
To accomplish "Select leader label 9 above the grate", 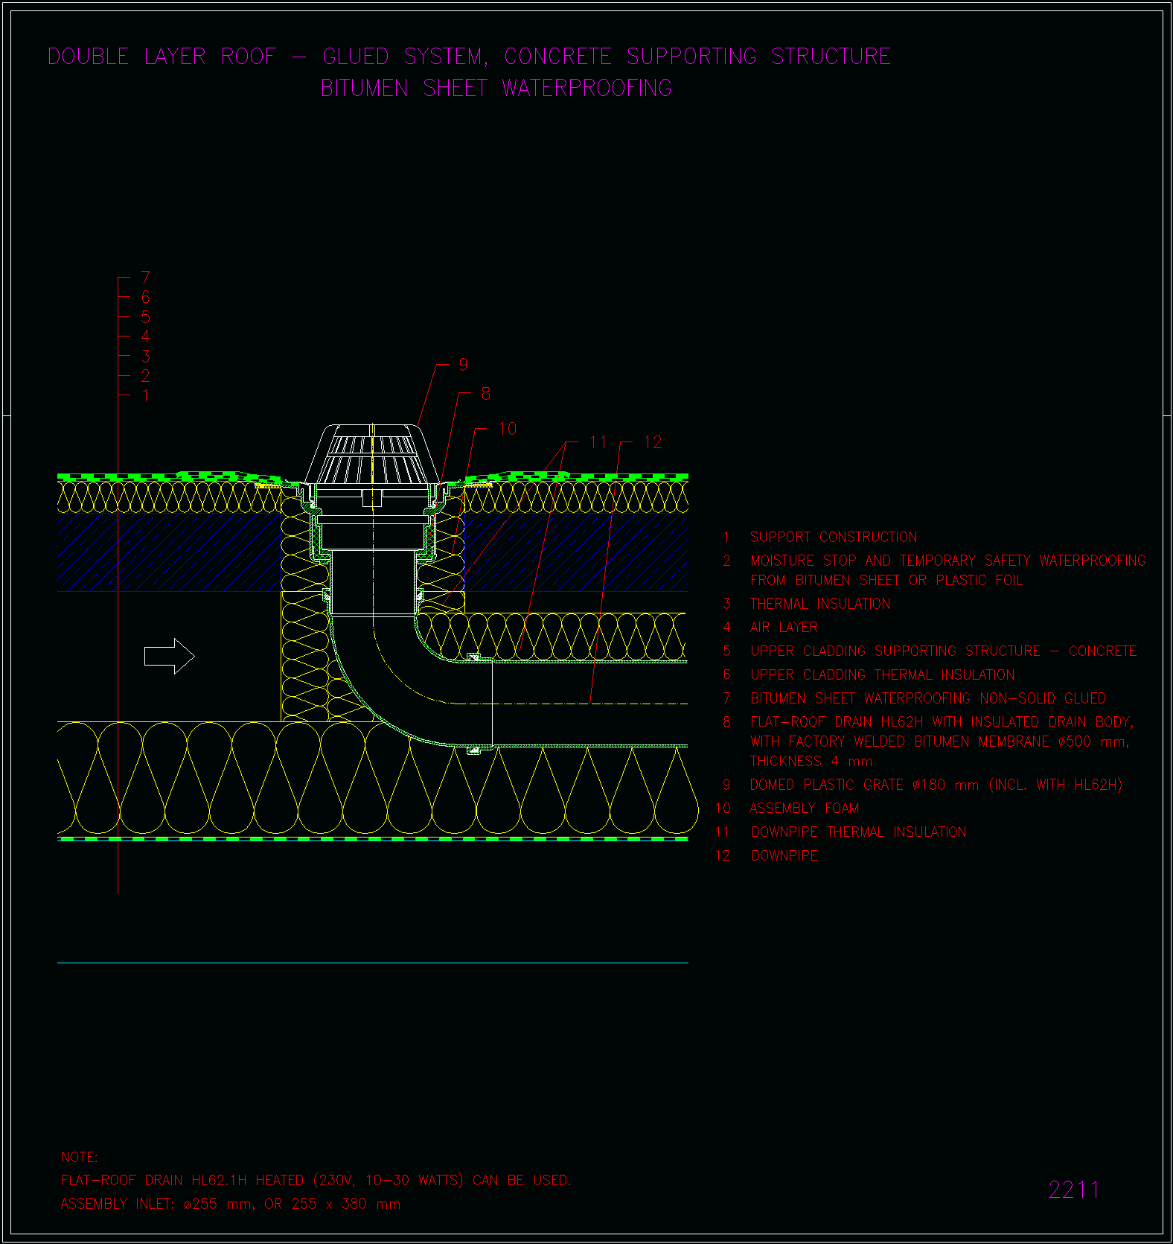I will coord(463,365).
